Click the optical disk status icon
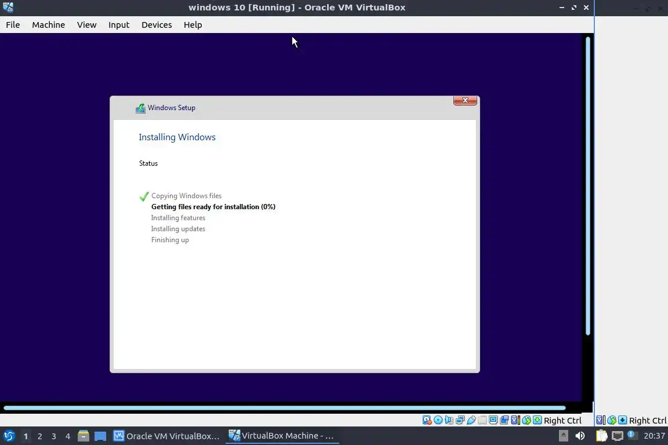This screenshot has height=445, width=668. [438, 420]
